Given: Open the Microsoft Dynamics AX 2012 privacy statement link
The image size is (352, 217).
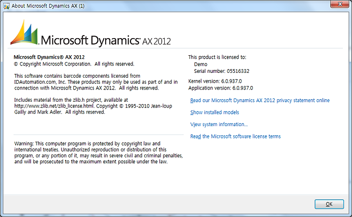Looking at the screenshot, I should [x=260, y=100].
